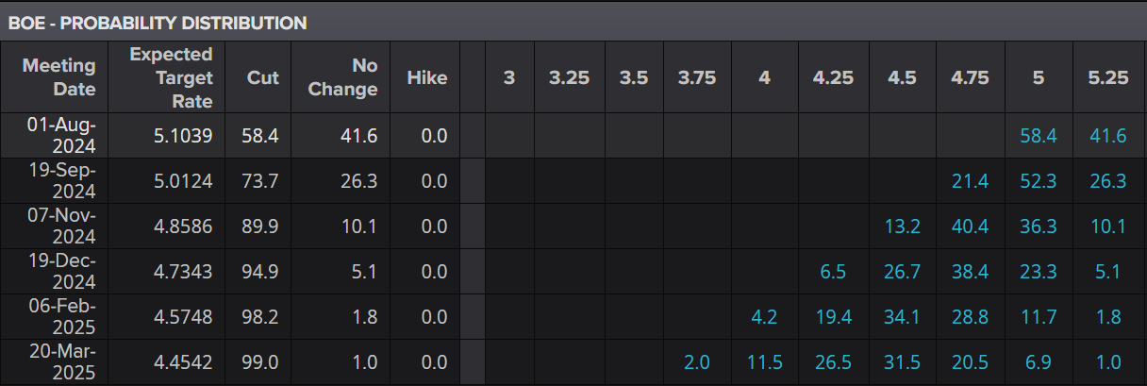Select the Expected Target Rate column header
1147x386 pixels.
point(171,77)
